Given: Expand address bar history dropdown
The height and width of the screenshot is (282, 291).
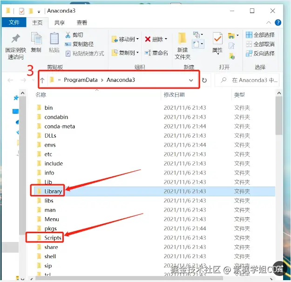Looking at the screenshot, I should 191,81.
